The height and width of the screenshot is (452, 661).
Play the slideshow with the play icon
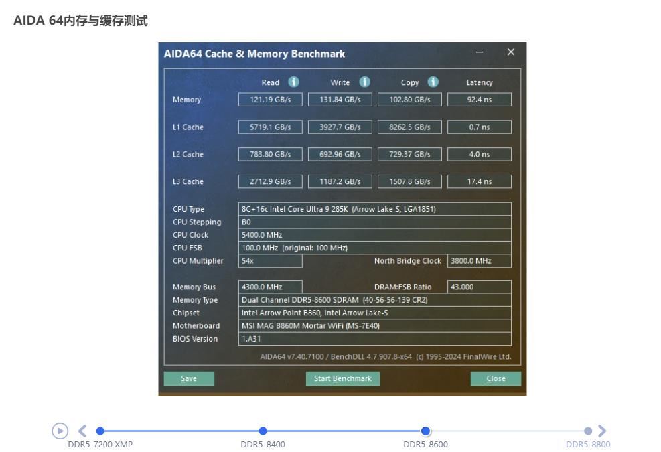pyautogui.click(x=60, y=431)
